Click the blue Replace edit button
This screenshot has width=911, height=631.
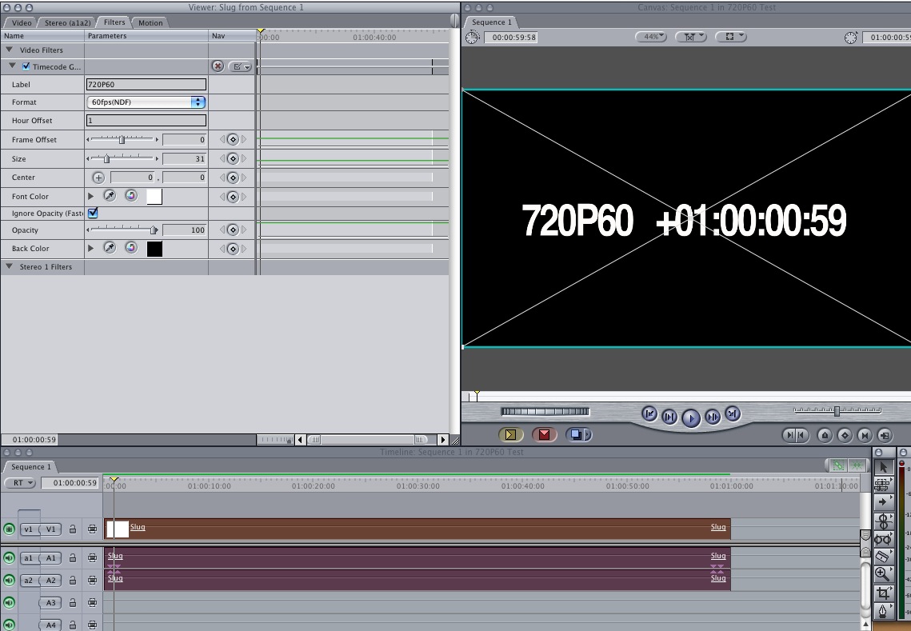point(578,434)
